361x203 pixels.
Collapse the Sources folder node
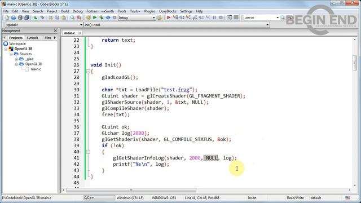tap(11, 54)
